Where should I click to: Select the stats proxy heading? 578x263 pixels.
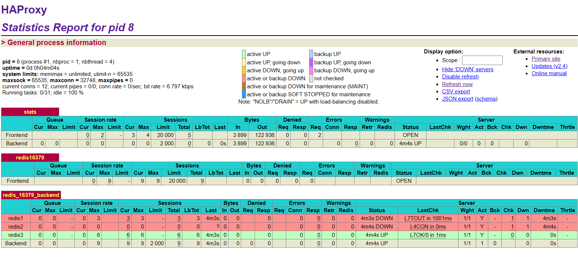(x=30, y=112)
